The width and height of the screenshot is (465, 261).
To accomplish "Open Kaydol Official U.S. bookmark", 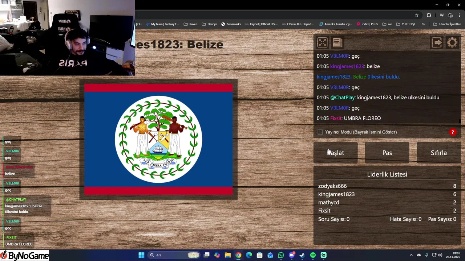I will [261, 24].
